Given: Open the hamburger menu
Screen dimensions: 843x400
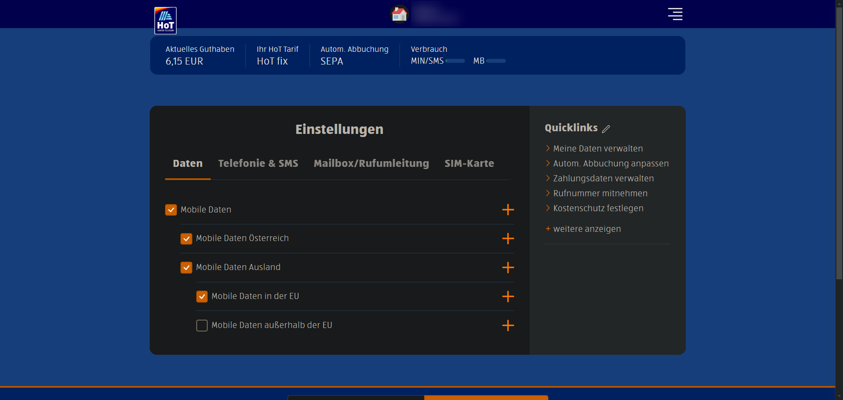Looking at the screenshot, I should coord(675,14).
